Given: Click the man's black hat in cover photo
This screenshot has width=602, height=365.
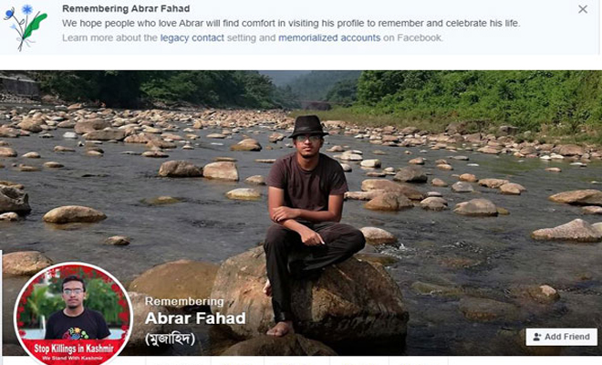Looking at the screenshot, I should tap(308, 126).
